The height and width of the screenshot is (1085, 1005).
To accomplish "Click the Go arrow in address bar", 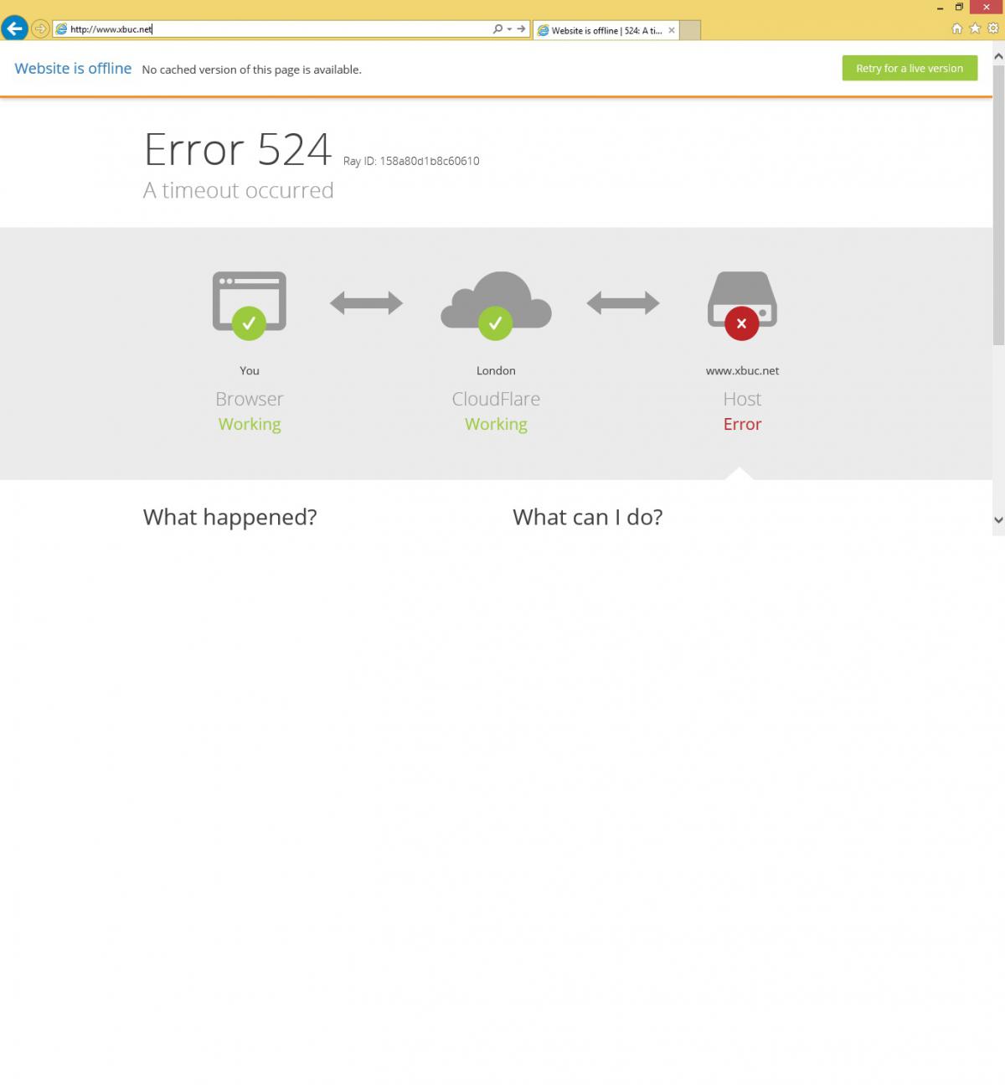I will [x=521, y=29].
